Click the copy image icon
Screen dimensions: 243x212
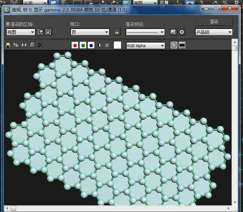[16, 45]
